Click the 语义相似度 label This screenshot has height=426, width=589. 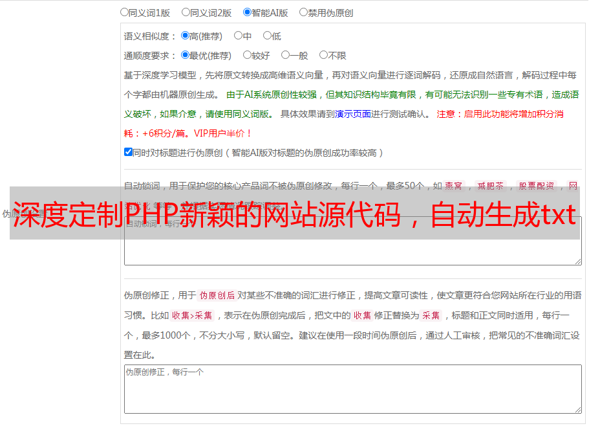click(x=149, y=36)
